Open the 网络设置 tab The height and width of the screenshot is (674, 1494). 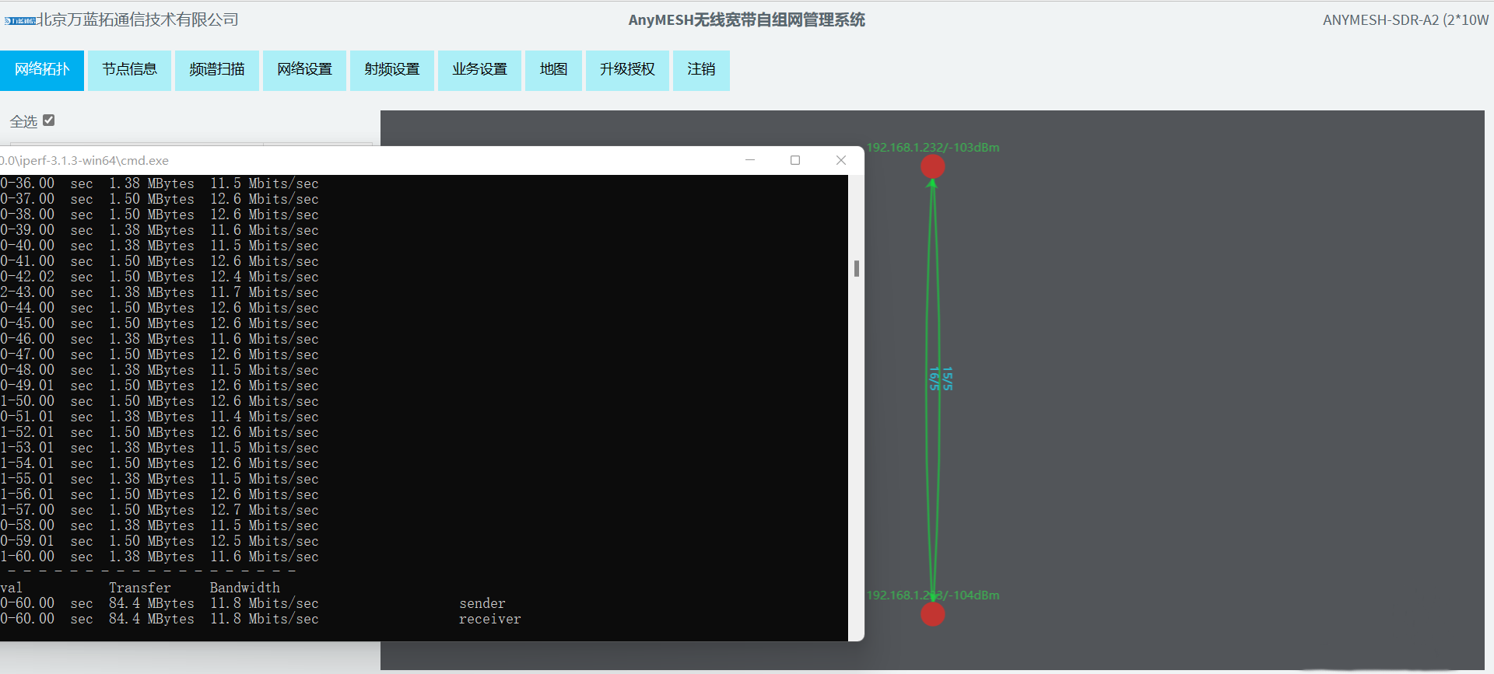[x=304, y=70]
